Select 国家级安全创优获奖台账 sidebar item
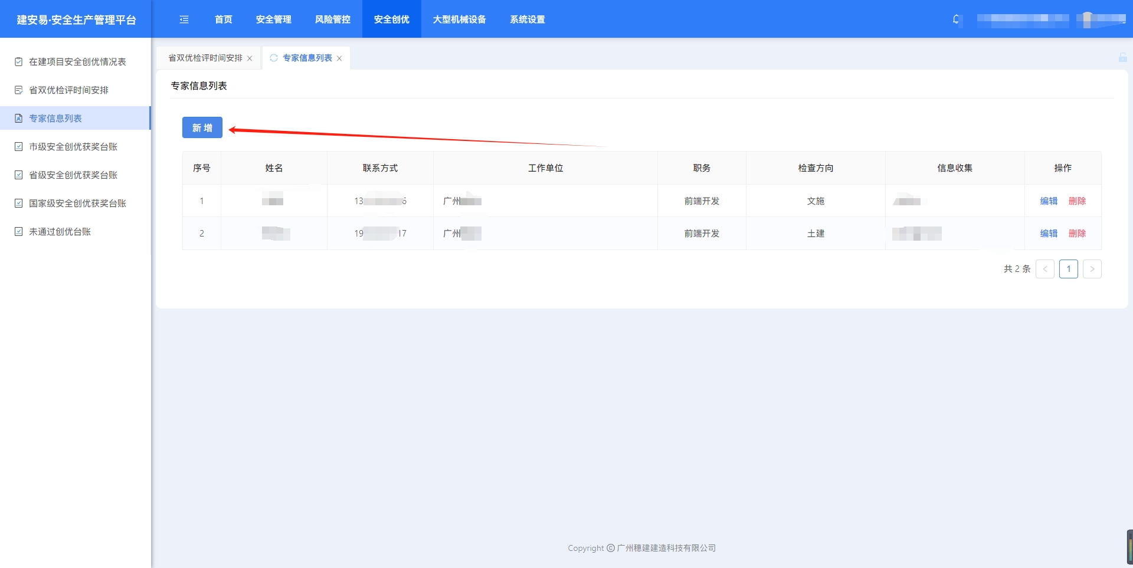 [x=77, y=203]
